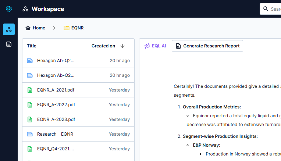The width and height of the screenshot is (281, 161).
Task: Open the Research - EQNR document
Action: [55, 134]
